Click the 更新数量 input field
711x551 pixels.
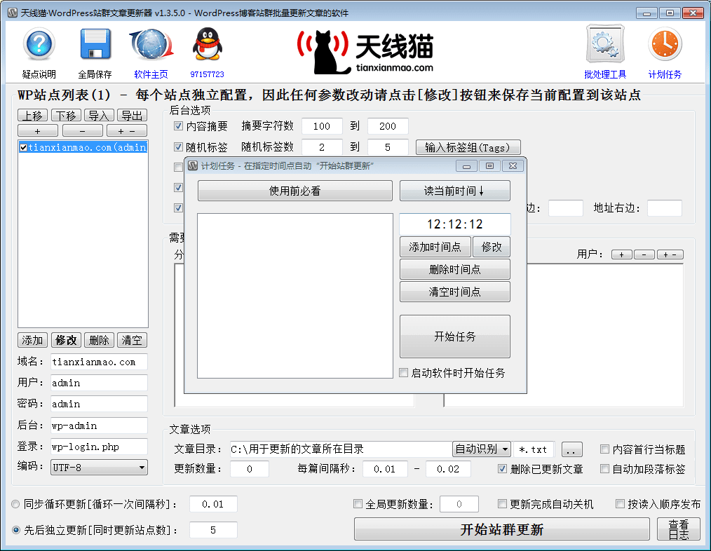pos(250,469)
